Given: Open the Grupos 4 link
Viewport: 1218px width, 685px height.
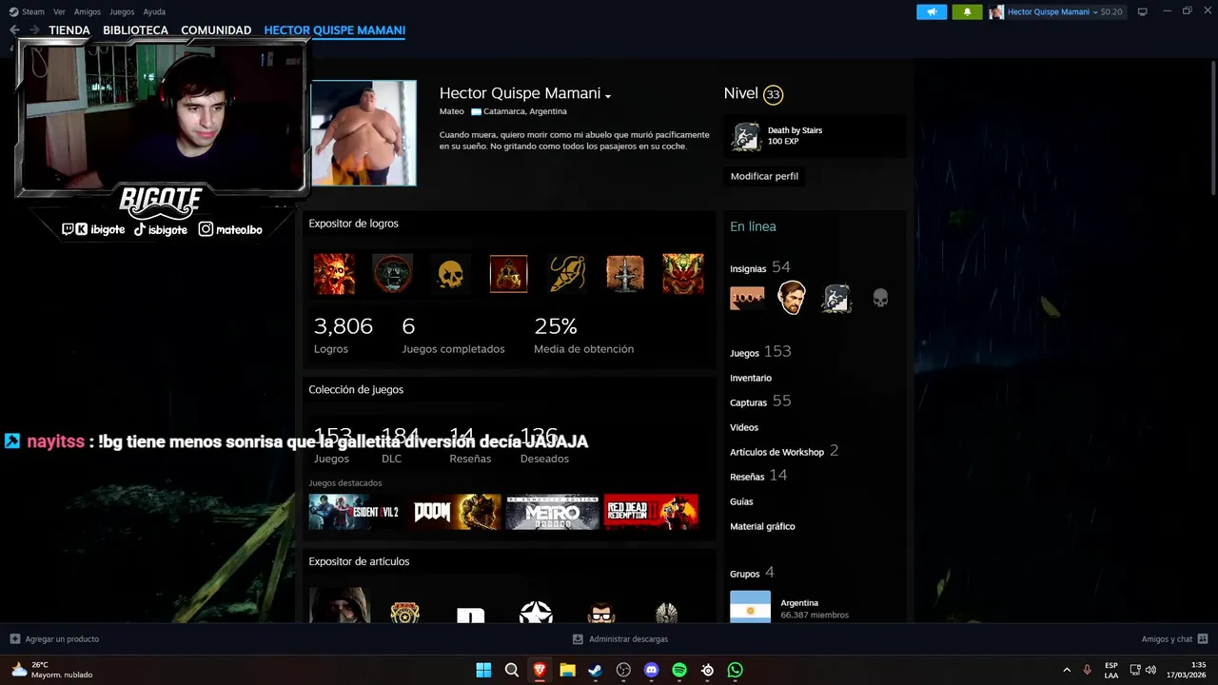Looking at the screenshot, I should click(752, 573).
